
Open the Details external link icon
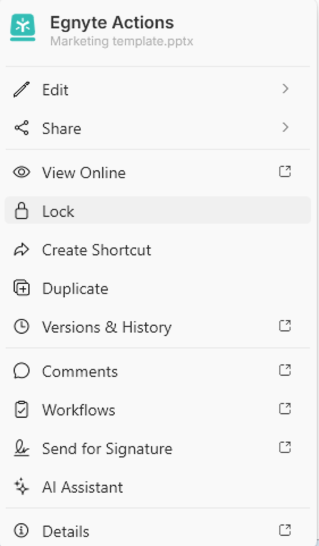[285, 530]
